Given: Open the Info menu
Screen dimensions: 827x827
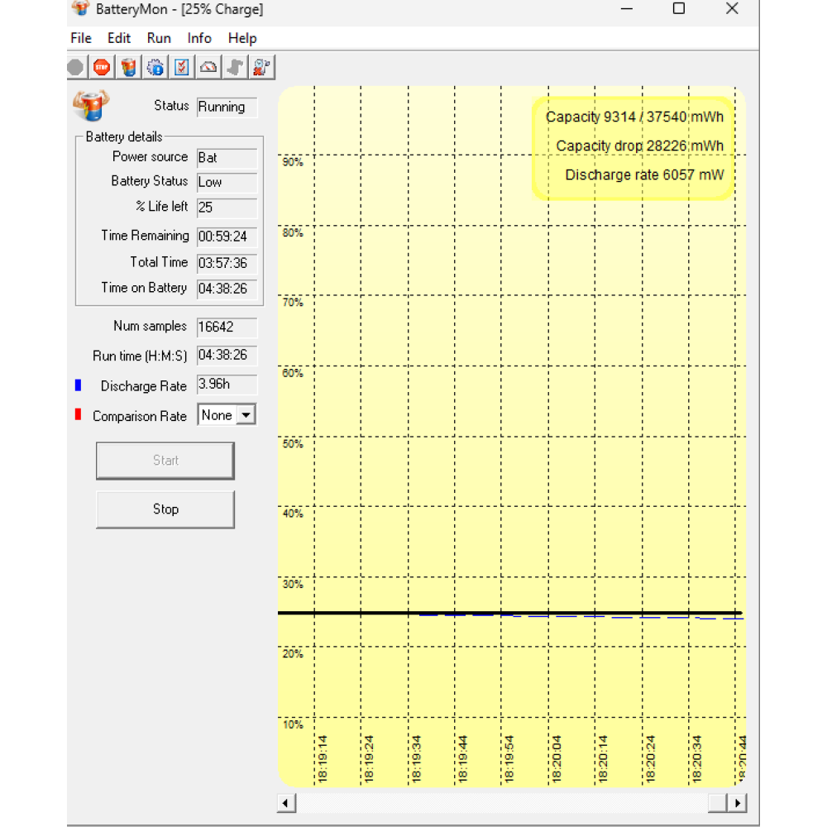Looking at the screenshot, I should click(199, 38).
